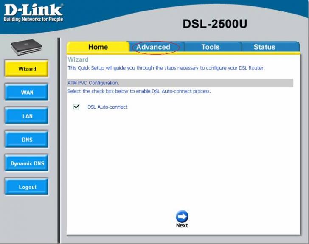Image resolution: width=309 pixels, height=244 pixels.
Task: Click the Building Networks for People tagline
Action: click(x=33, y=19)
